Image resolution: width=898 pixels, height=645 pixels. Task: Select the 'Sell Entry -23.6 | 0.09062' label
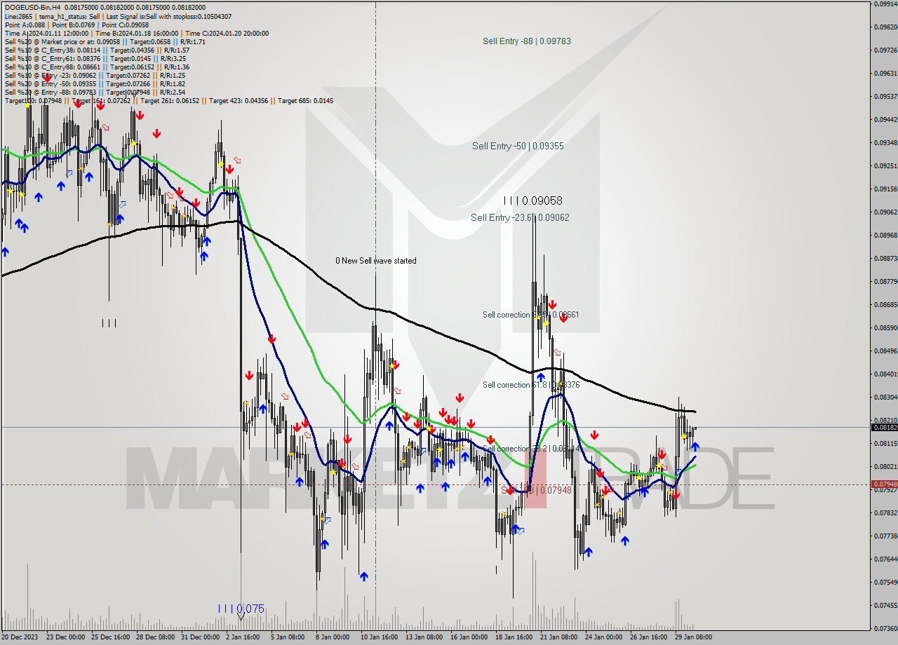520,218
